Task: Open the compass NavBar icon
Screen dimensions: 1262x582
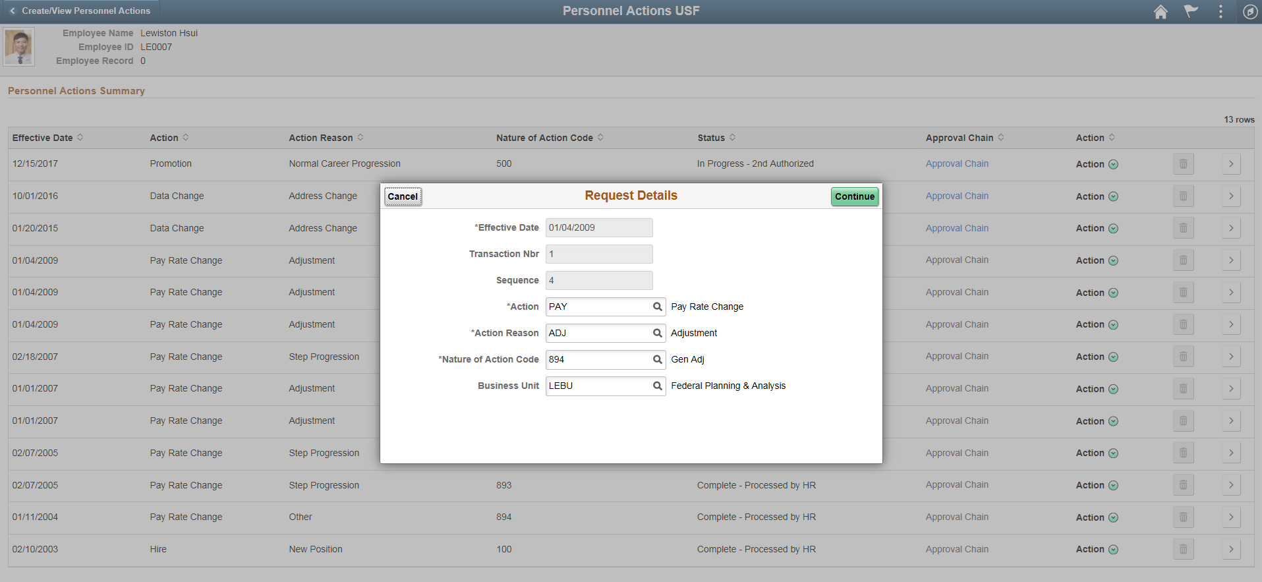Action: coord(1250,11)
